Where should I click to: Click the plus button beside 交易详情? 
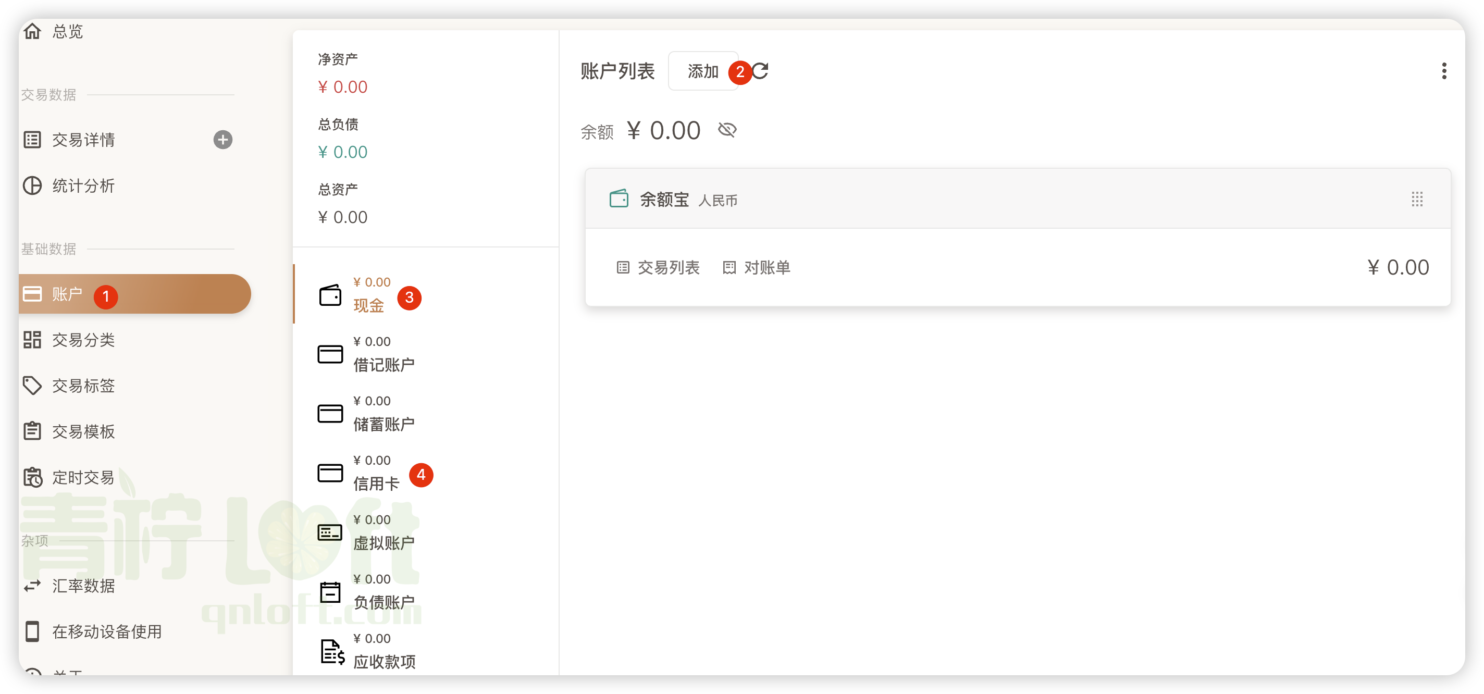224,140
